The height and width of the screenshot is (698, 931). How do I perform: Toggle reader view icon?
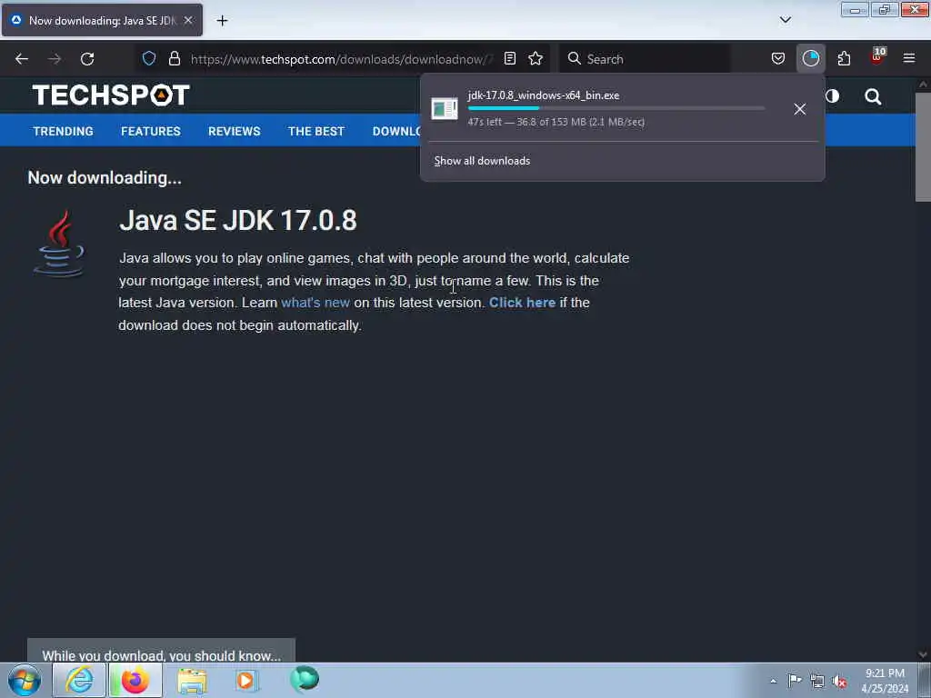509,58
